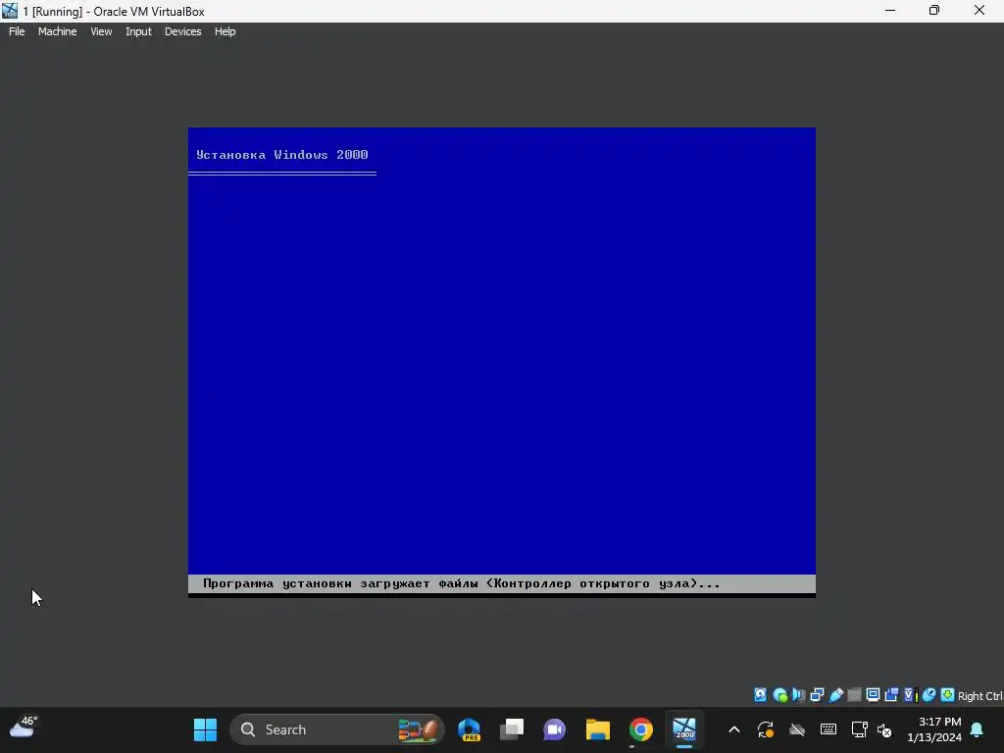Click the recording indicator icon
Image resolution: width=1004 pixels, height=753 pixels.
tap(891, 695)
